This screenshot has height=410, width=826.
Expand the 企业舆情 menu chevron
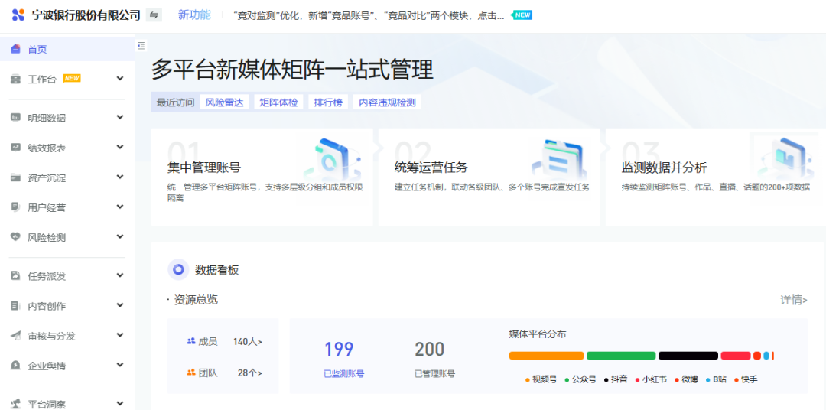[x=120, y=365]
